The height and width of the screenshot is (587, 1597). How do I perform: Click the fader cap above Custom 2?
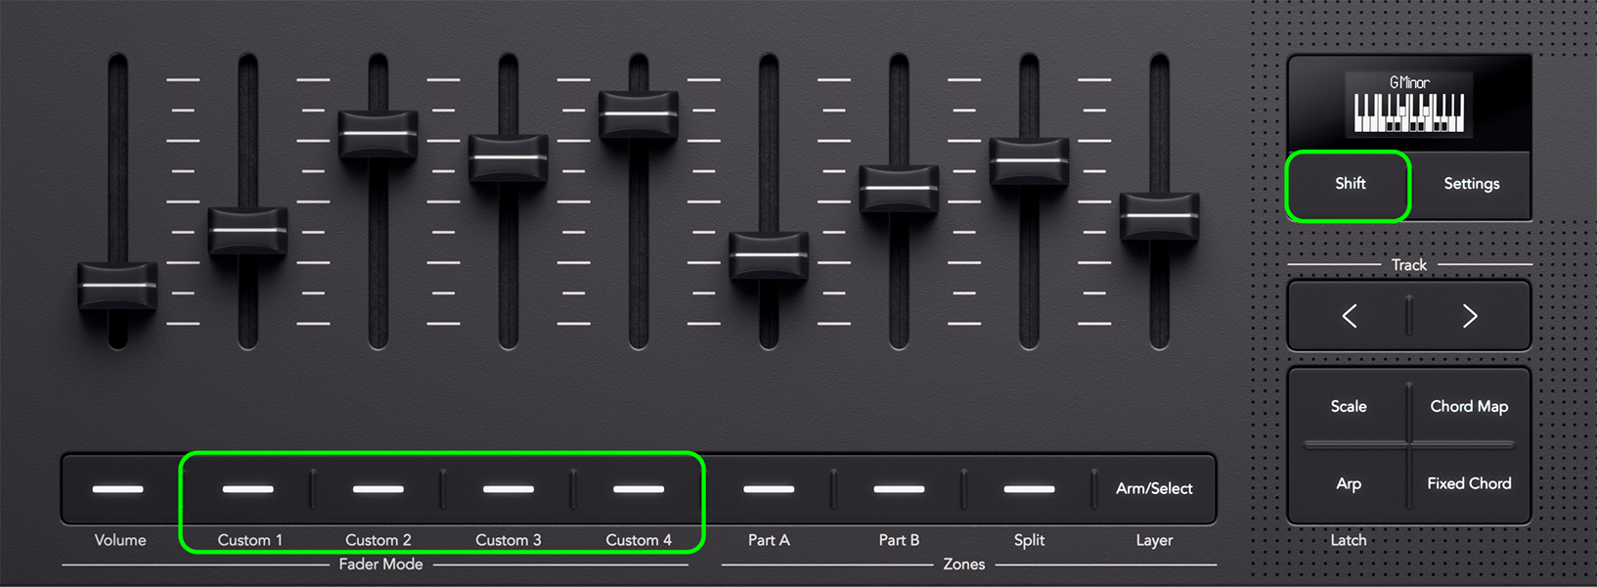[x=377, y=133]
